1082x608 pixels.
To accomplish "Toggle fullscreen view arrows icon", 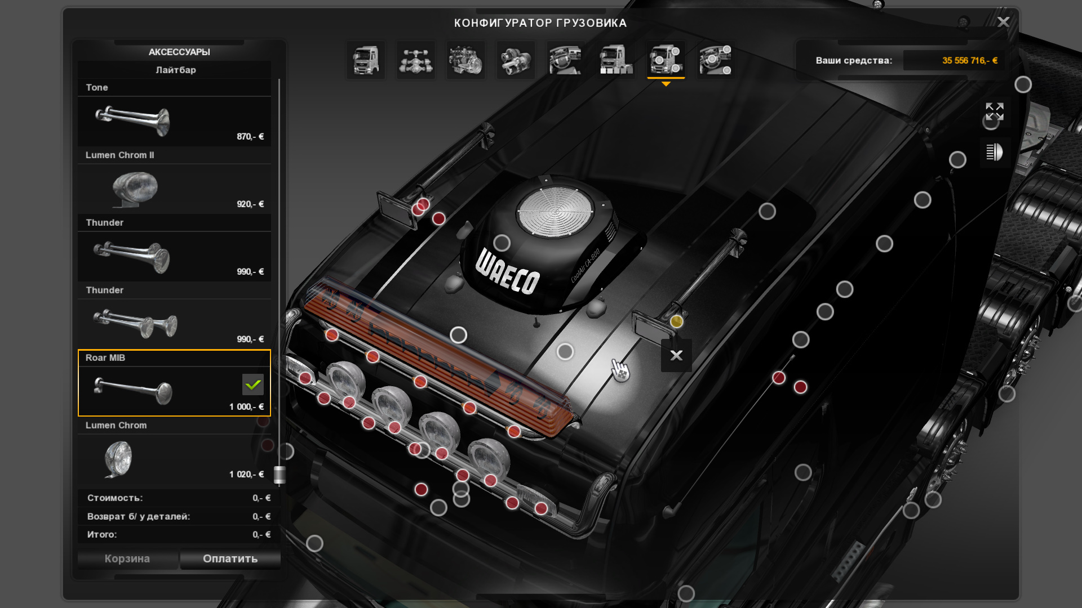I will coord(994,111).
